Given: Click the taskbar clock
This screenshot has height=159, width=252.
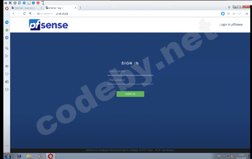Looking at the screenshot, I should [x=241, y=156].
